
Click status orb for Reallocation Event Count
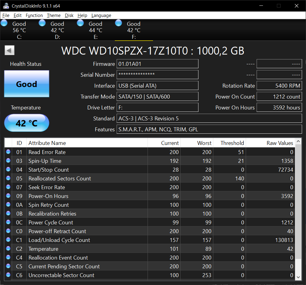(x=8, y=257)
